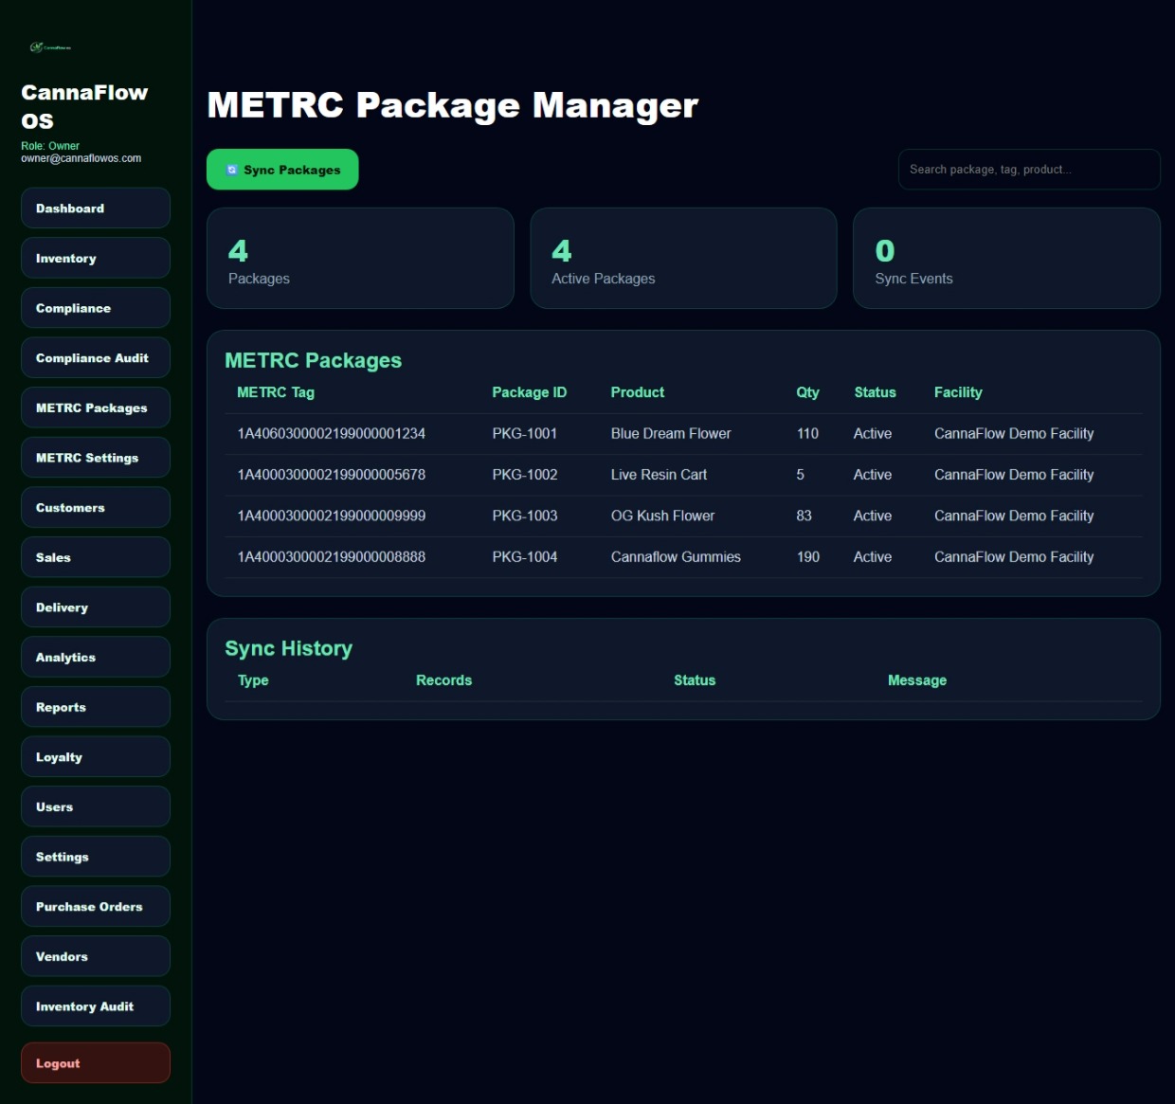Go to Customers page
The width and height of the screenshot is (1175, 1104).
point(96,508)
